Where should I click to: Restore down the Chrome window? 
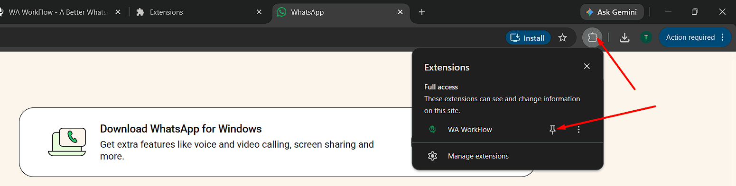tap(695, 12)
